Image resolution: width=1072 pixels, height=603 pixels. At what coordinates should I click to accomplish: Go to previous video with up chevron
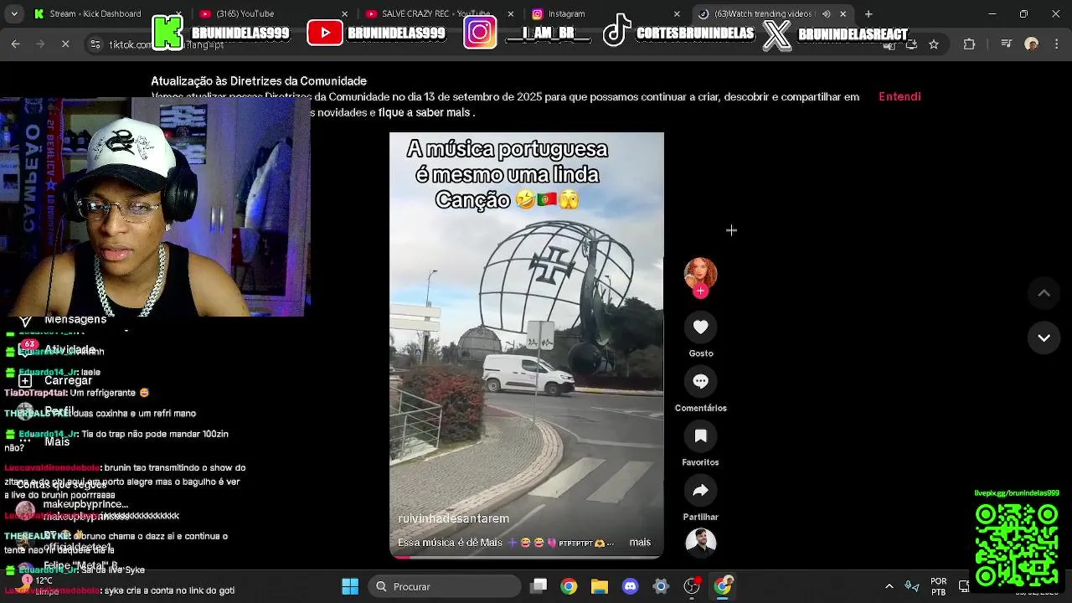tap(1044, 293)
